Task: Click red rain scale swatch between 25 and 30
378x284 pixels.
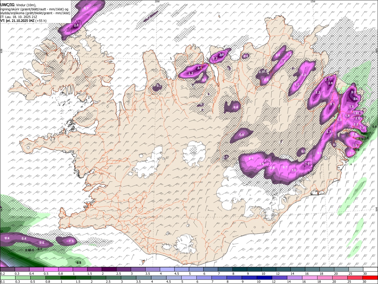Action: click(355, 277)
